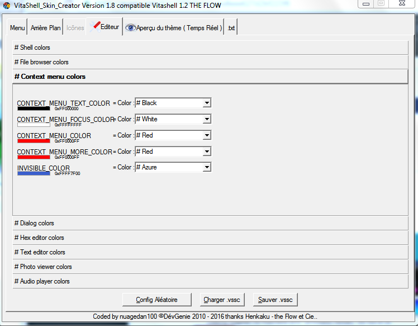Open the CONTEXT_MENU_FOCUS_COLOR White dropdown

(173, 119)
